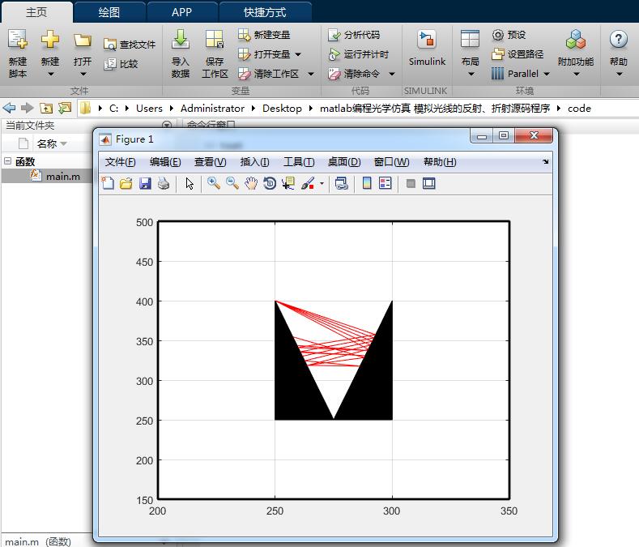The width and height of the screenshot is (639, 547).
Task: Select the Zoom In magnifier tool
Action: coord(214,183)
